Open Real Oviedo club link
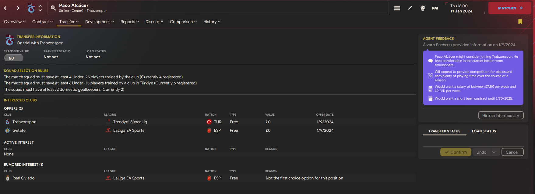 tap(23, 178)
